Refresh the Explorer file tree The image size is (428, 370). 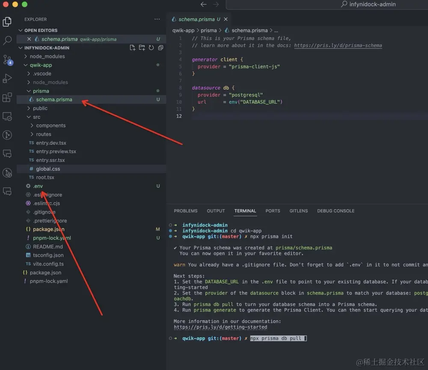click(x=151, y=48)
